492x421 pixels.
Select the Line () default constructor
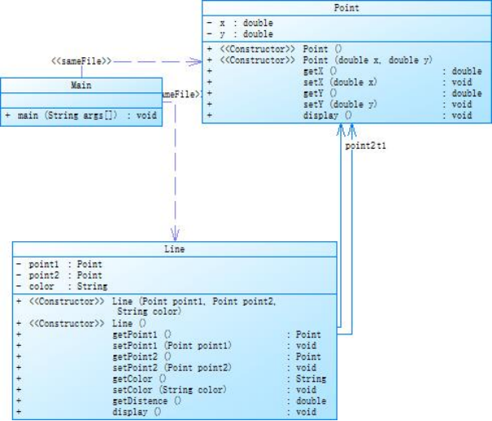point(82,324)
